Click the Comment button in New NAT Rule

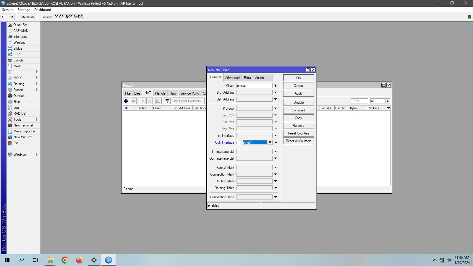point(299,110)
